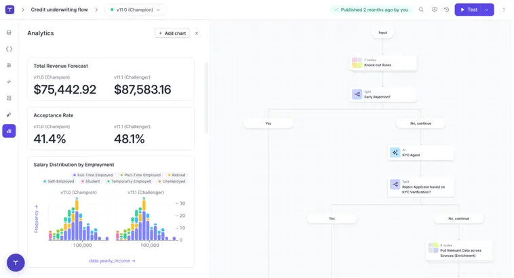The height and width of the screenshot is (278, 514).
Task: Click Salary Distribution by Employment title
Action: click(x=74, y=165)
